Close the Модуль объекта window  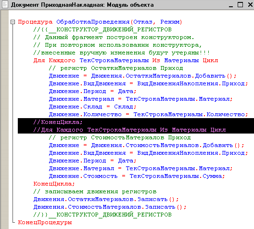[250, 4]
